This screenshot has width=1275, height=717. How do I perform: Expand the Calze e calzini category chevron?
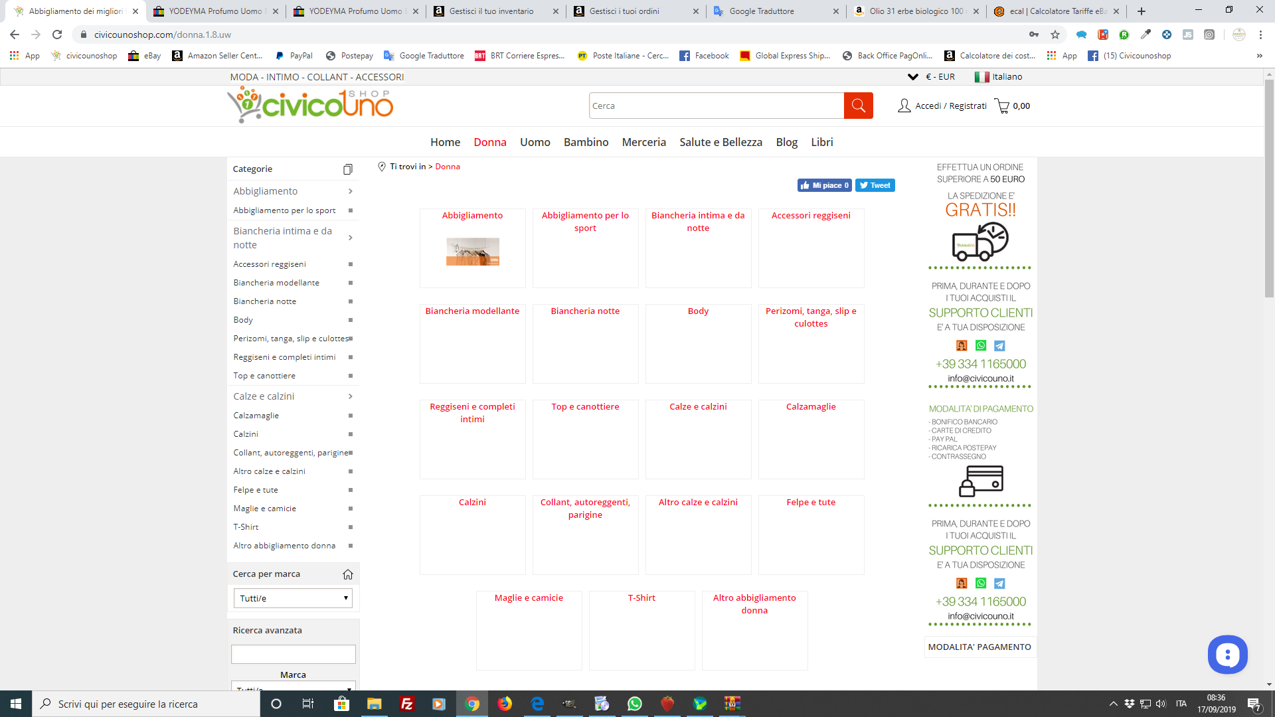click(x=350, y=396)
